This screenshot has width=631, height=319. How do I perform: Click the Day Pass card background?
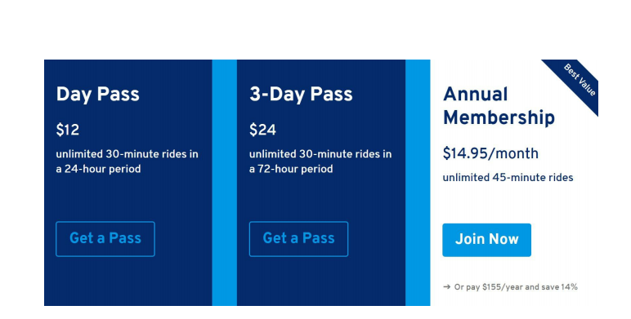pyautogui.click(x=128, y=197)
